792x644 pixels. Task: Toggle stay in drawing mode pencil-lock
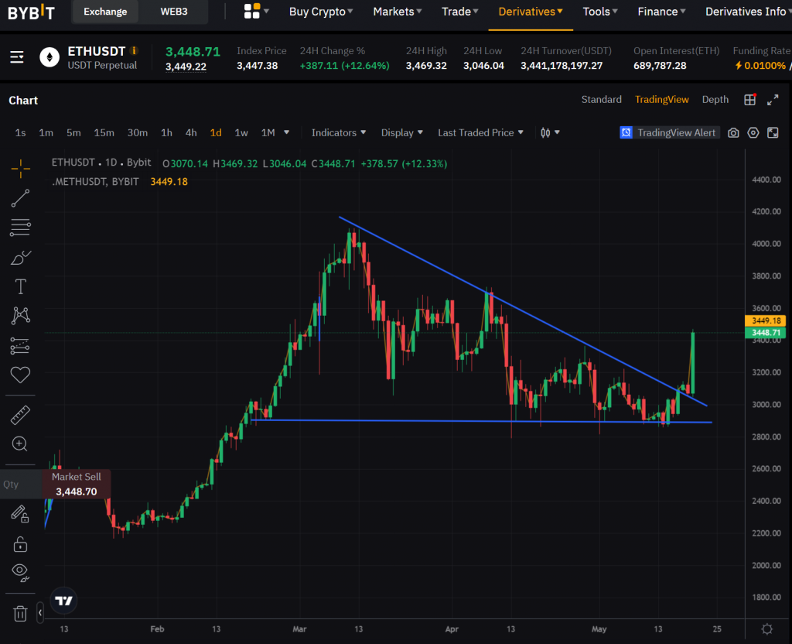click(20, 514)
